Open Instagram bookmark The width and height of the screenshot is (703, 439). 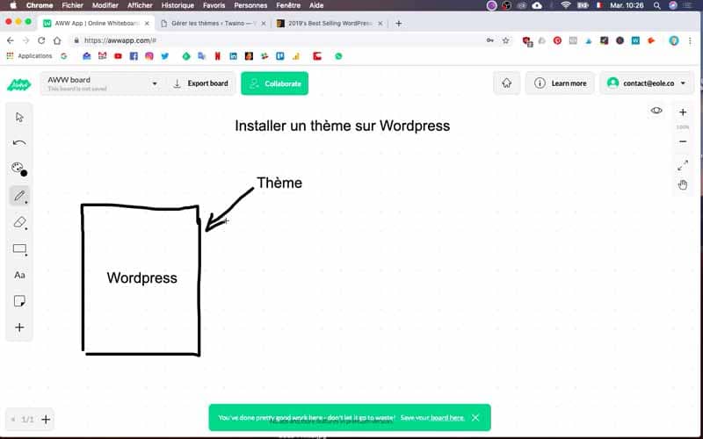149,56
